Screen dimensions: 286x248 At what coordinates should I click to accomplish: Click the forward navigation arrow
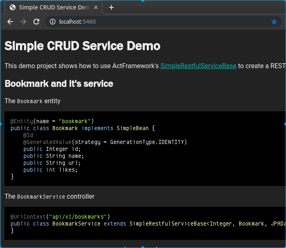(23, 22)
